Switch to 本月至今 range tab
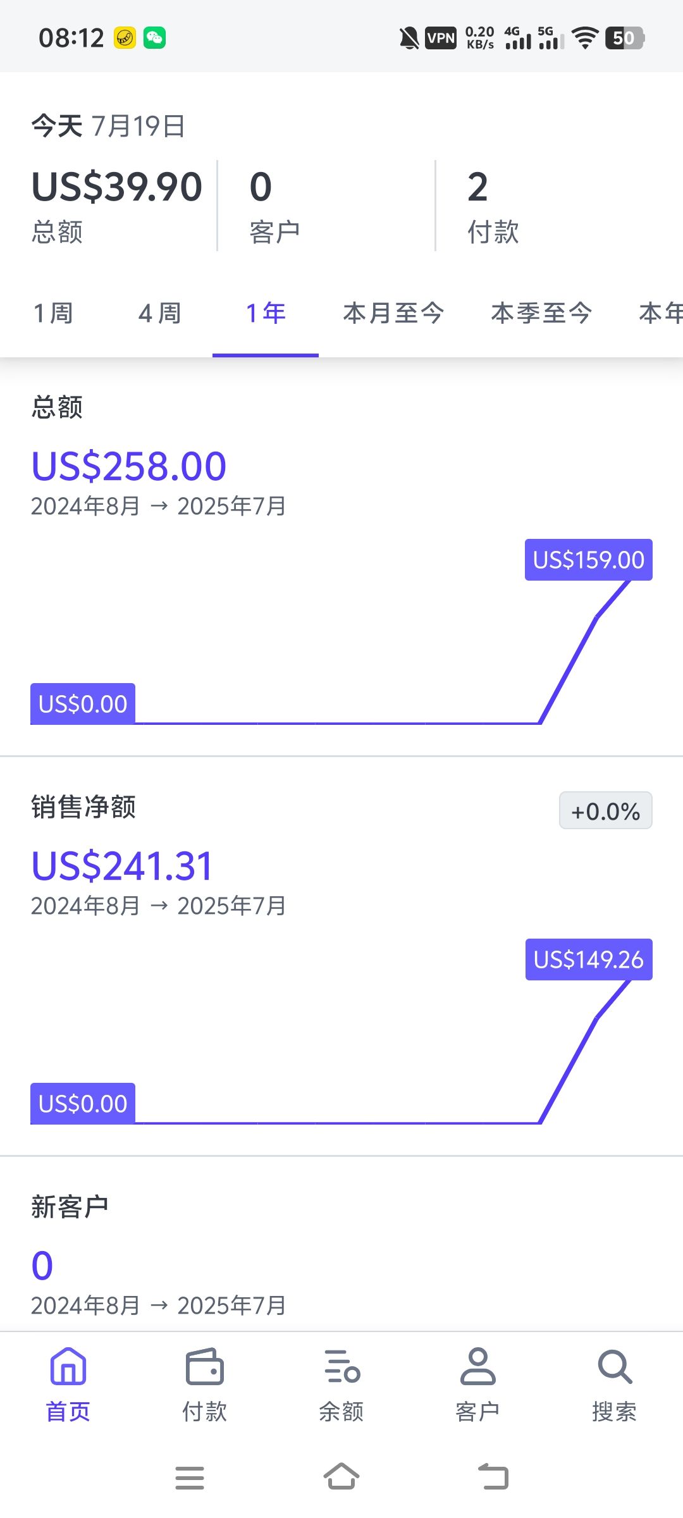Screen dimensions: 683x1518 click(393, 313)
